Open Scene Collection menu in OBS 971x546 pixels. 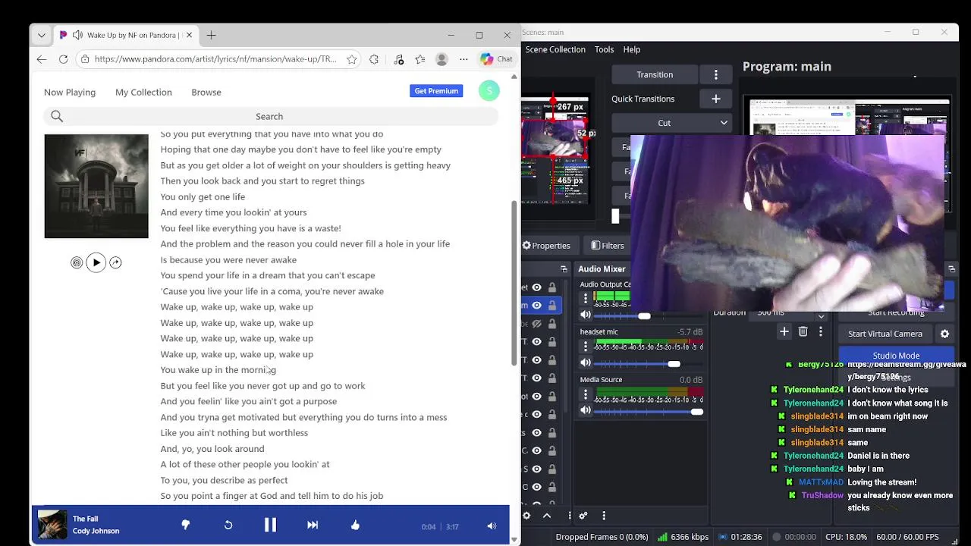click(x=555, y=49)
